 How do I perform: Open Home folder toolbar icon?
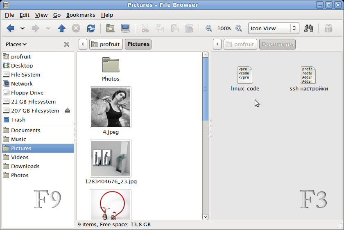110,28
